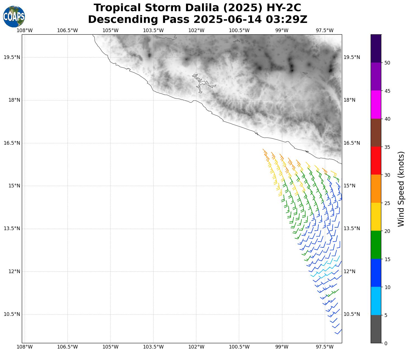The height and width of the screenshot is (353, 409).
Task: Click the green 15-20 knot colorbar segment
Action: pos(376,245)
